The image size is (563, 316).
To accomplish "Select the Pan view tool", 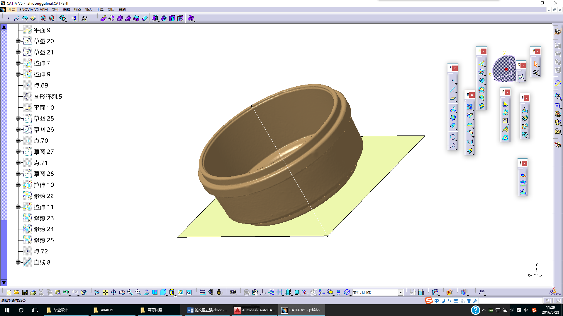I will [113, 292].
